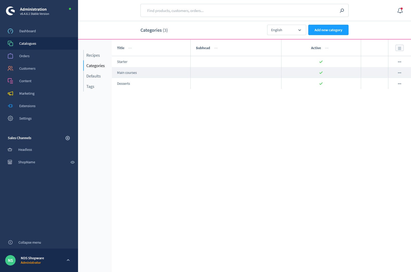
Task: Open Title column options dots
Action: (130, 48)
